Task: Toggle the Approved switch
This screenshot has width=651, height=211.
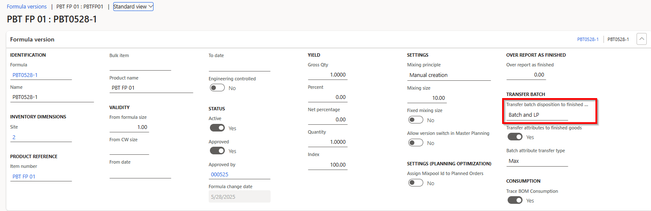Action: point(217,151)
